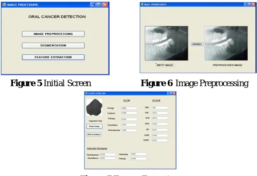Click the 'Segmented Tumor' caption
Screen dimensions: 257x176
[95, 121]
